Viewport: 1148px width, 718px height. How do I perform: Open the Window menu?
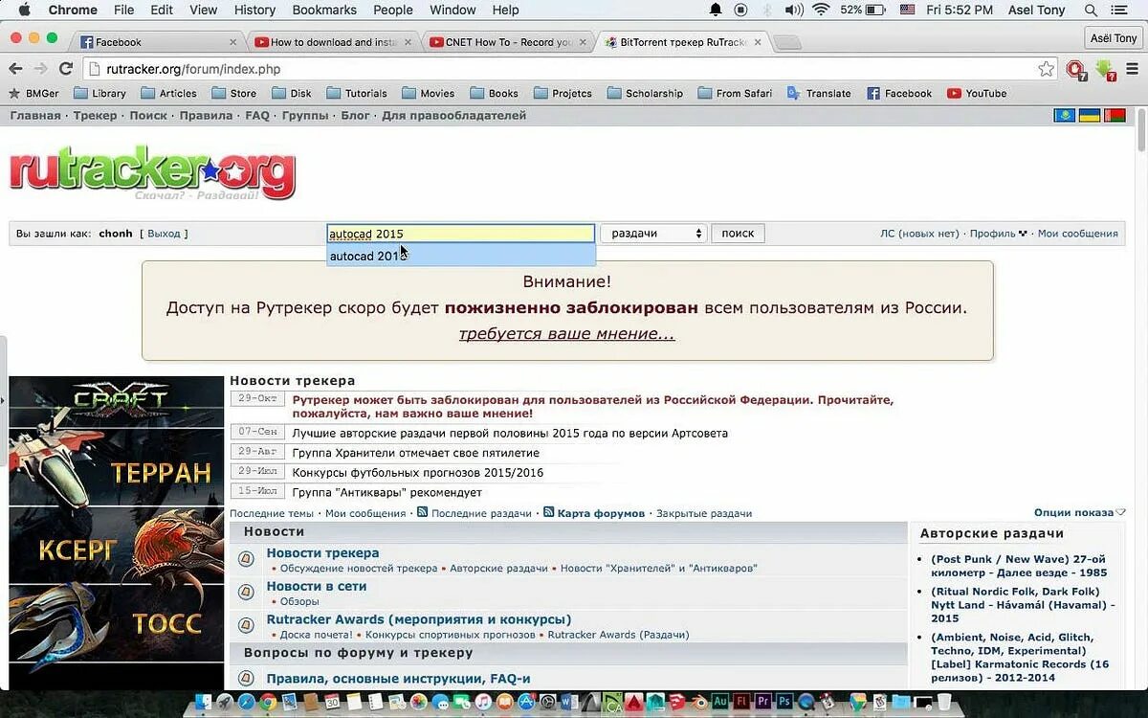(453, 10)
